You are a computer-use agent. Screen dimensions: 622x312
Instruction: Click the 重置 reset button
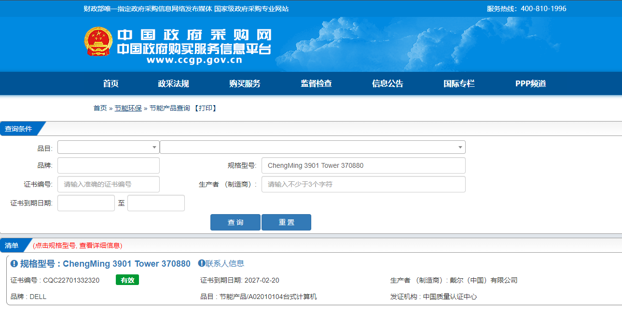coord(286,222)
